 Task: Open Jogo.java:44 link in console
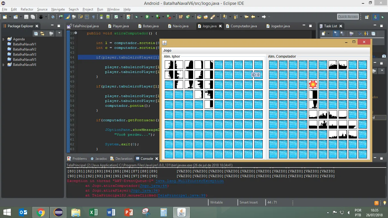[x=154, y=186]
